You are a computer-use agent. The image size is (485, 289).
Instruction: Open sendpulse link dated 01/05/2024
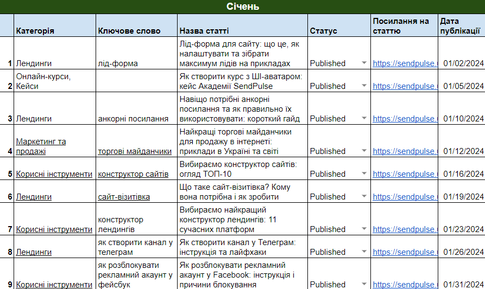tap(405, 86)
